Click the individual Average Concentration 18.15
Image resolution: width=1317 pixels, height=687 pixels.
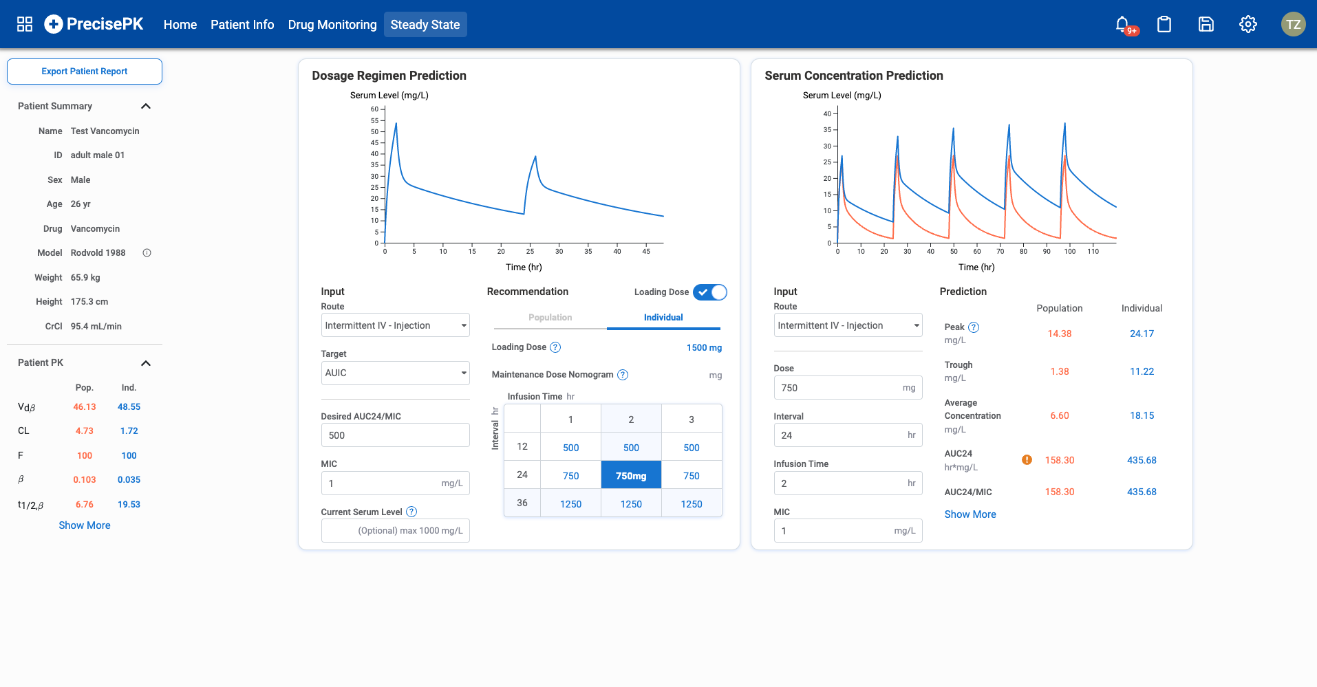point(1142,415)
